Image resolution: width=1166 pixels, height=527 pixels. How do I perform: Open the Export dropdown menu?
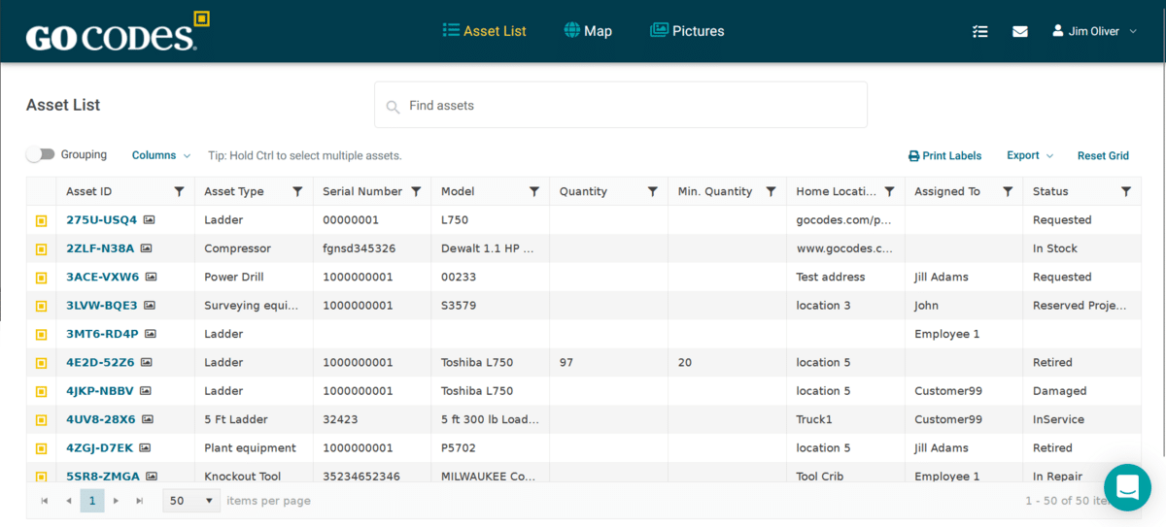click(x=1030, y=155)
